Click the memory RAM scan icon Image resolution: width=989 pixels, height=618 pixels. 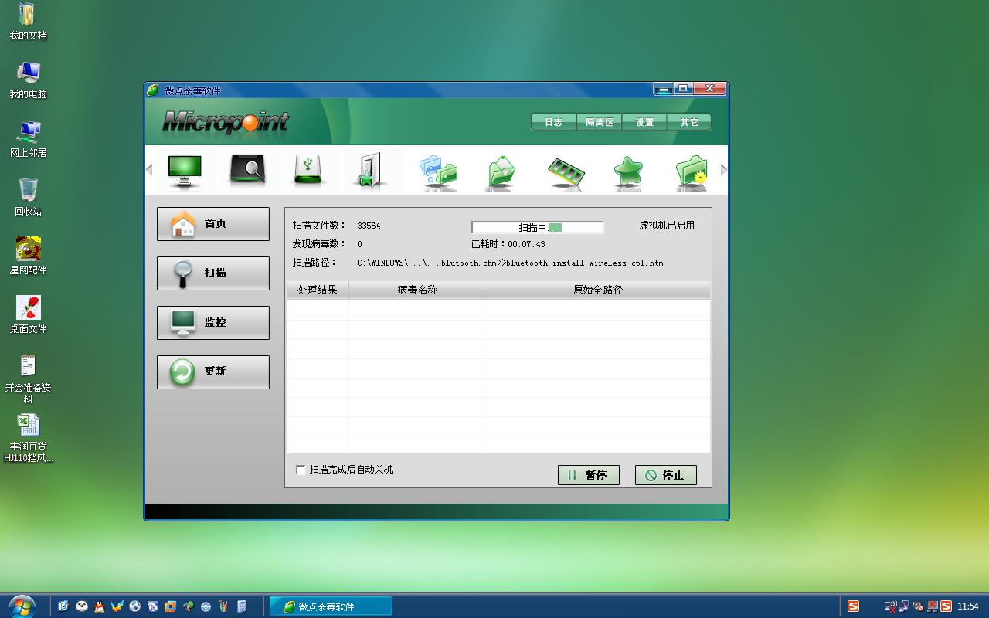pyautogui.click(x=566, y=171)
